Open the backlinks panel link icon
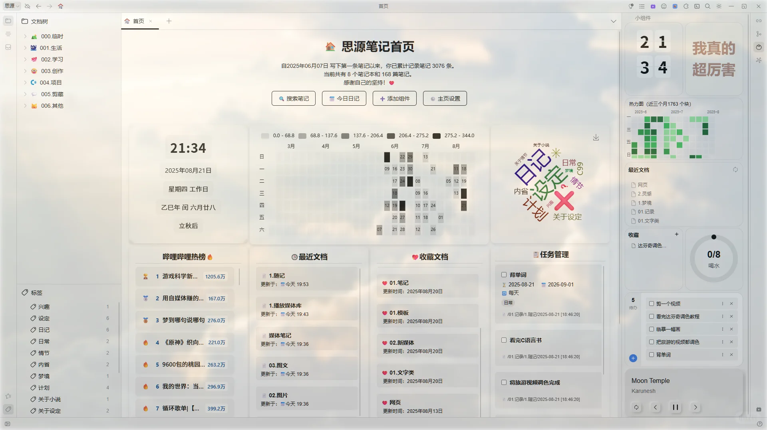The width and height of the screenshot is (767, 430). (759, 21)
